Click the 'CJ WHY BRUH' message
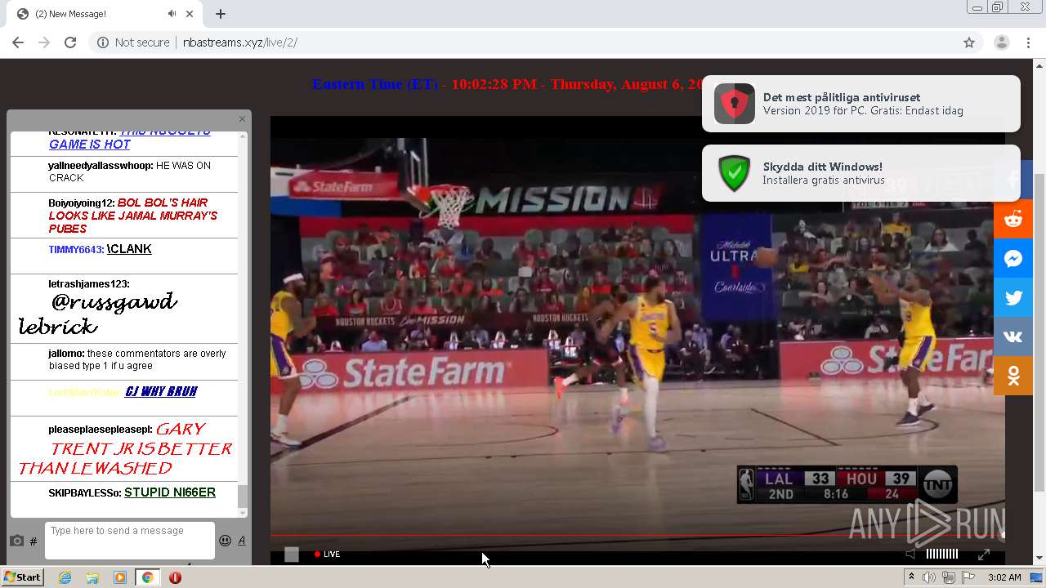This screenshot has width=1046, height=588. pos(161,392)
